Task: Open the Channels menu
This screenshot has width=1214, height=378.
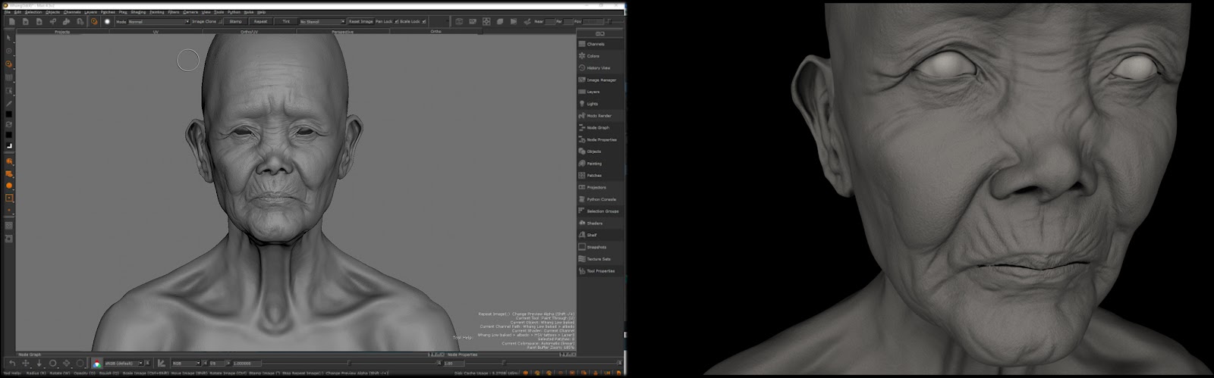Action: [72, 12]
